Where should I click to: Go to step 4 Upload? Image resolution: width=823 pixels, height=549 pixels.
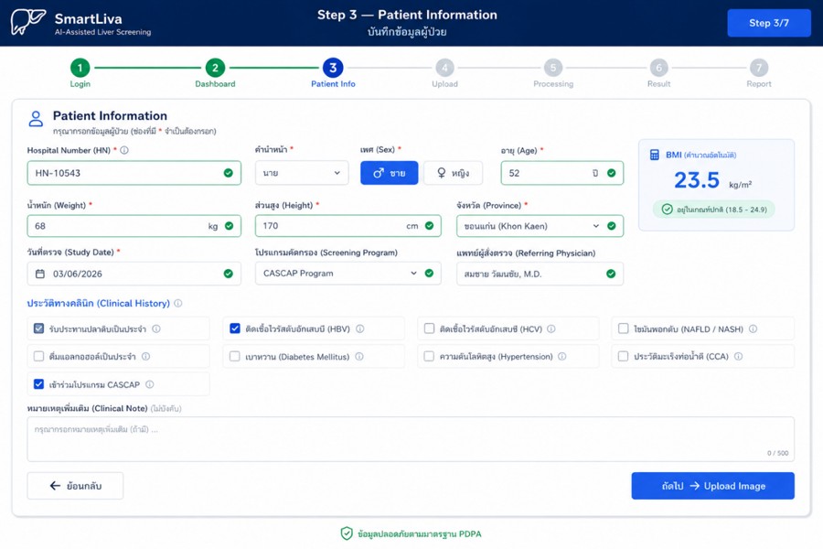[x=444, y=73]
